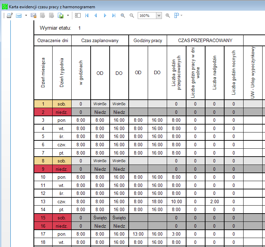Click the first greyed-out add document icon

pyautogui.click(x=43, y=16)
